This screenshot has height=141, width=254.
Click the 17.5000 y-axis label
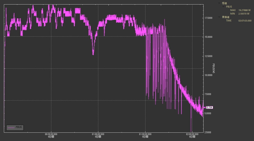(208, 18)
